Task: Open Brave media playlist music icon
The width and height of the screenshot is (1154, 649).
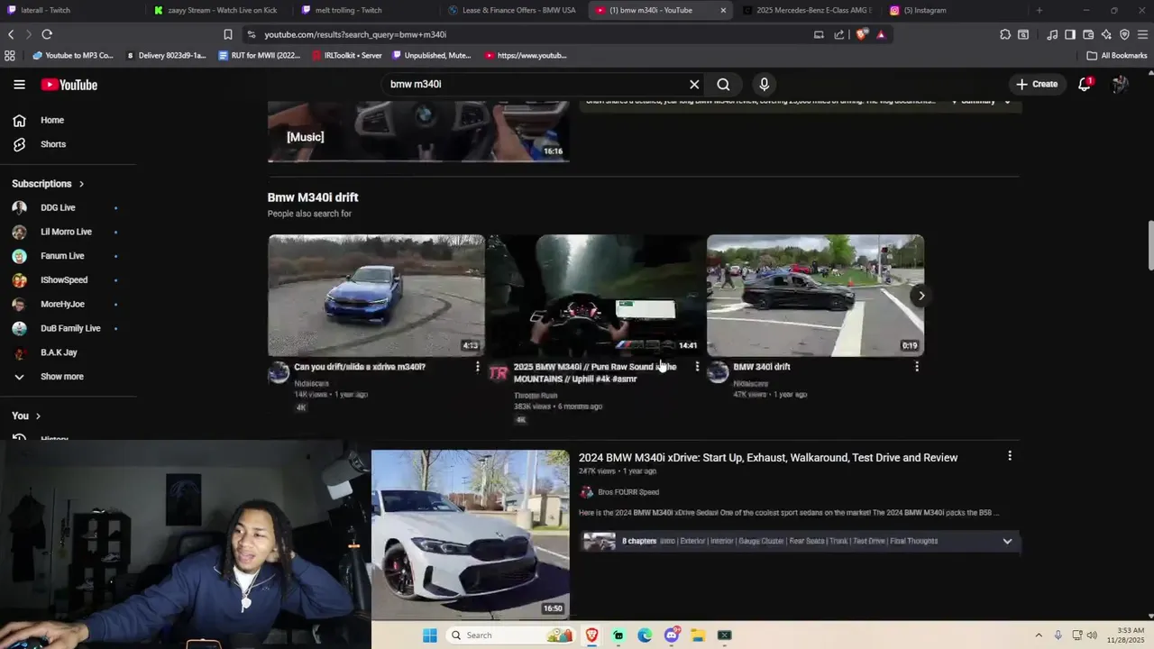Action: (x=1052, y=34)
